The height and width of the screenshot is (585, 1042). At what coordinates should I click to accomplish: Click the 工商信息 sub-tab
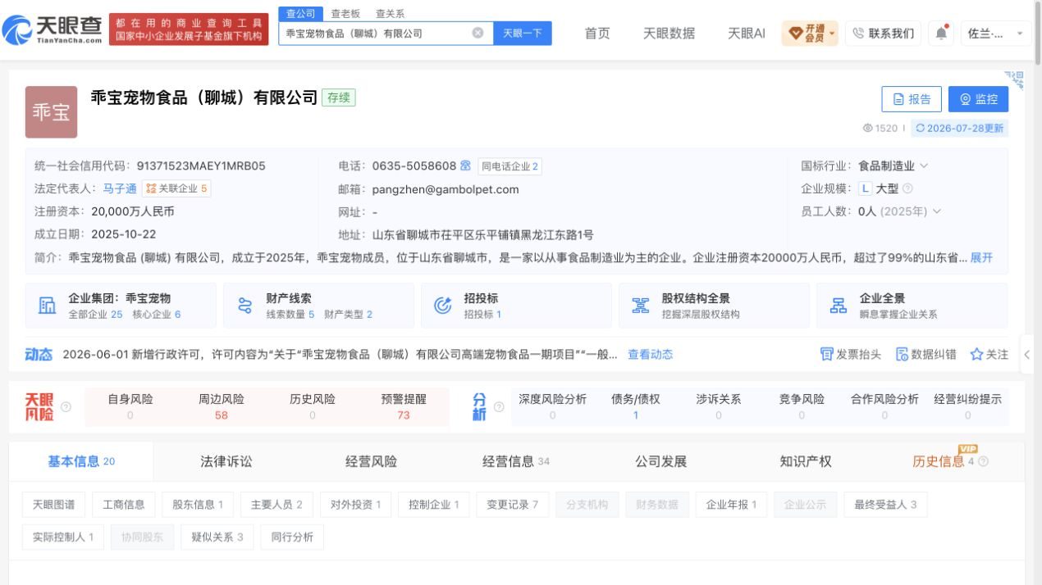coord(123,505)
